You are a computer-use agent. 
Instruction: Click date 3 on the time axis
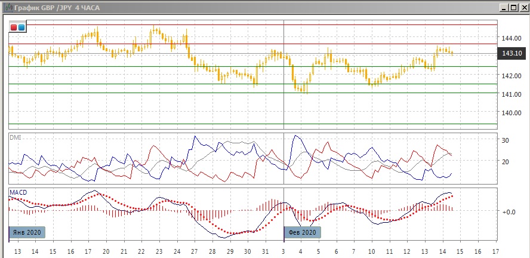click(x=283, y=251)
